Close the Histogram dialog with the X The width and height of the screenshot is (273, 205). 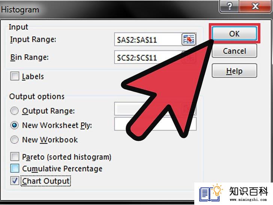(x=255, y=6)
